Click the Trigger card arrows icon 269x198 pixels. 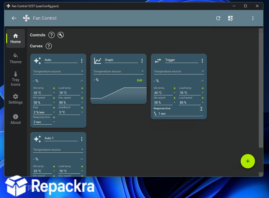coord(158,61)
